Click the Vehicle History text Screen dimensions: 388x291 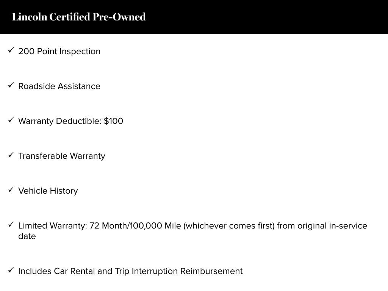pos(48,191)
